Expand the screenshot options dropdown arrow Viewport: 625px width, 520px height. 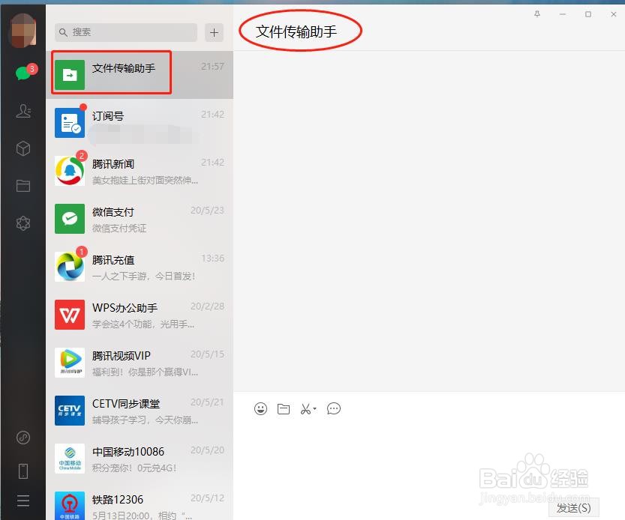point(315,408)
